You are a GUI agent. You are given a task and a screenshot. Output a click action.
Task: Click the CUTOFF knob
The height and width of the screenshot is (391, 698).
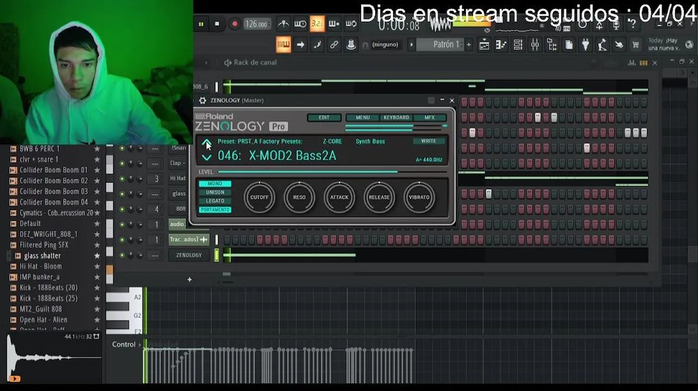[x=259, y=197]
